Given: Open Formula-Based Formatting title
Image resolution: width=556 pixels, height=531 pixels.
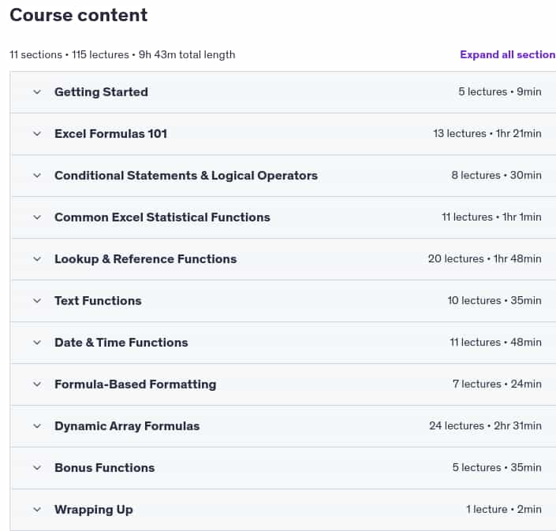Looking at the screenshot, I should [x=135, y=384].
